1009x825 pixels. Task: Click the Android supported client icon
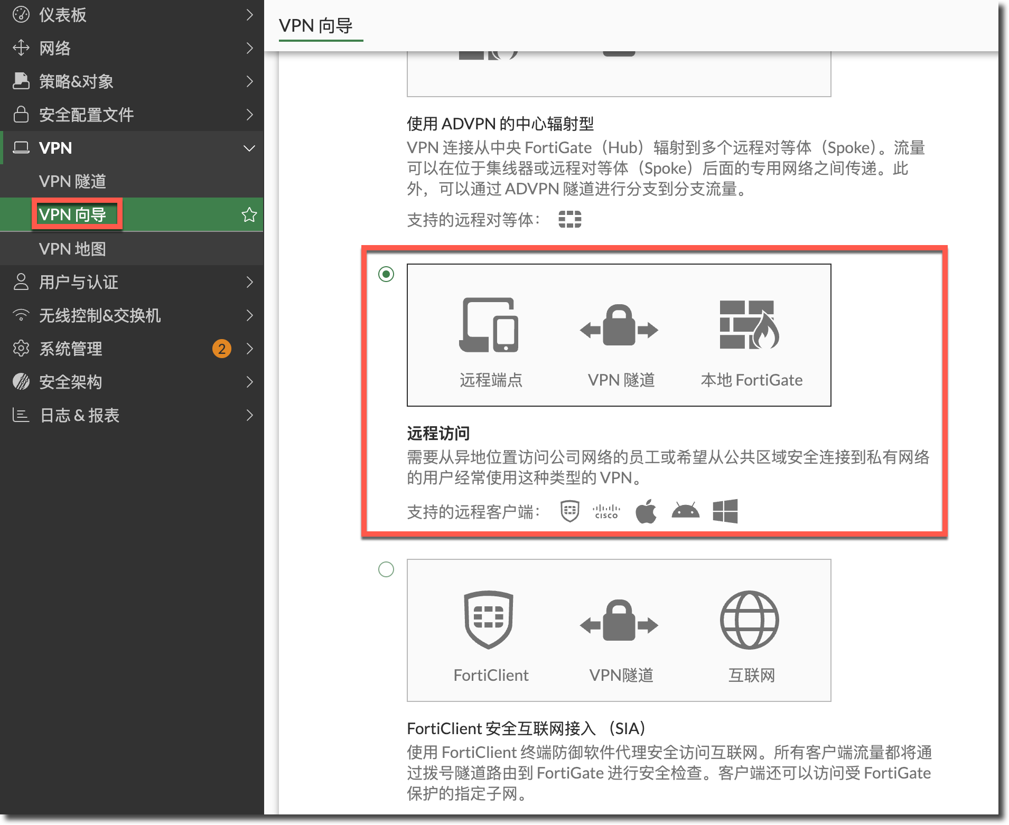coord(685,511)
